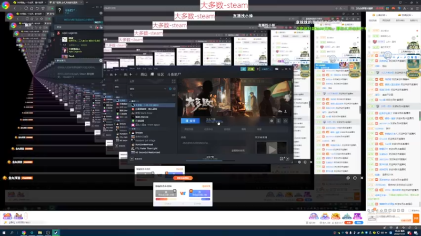The image size is (421, 236).
Task: Click the first gift icon at bottom left
Action: (x=7, y=216)
